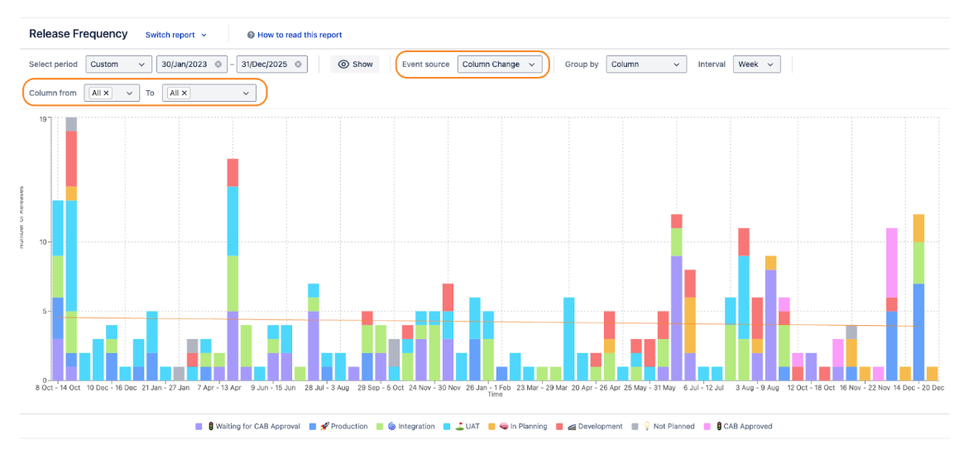This screenshot has width=959, height=464.
Task: Toggle In Planning legend color swatch
Action: pyautogui.click(x=491, y=426)
